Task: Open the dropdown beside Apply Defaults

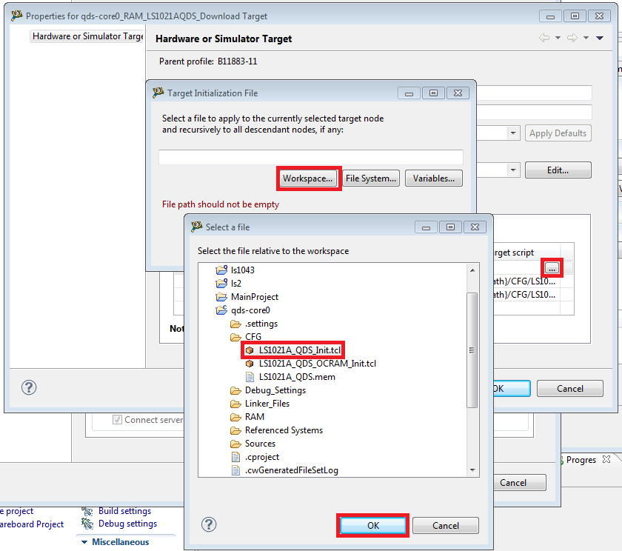Action: 513,133
